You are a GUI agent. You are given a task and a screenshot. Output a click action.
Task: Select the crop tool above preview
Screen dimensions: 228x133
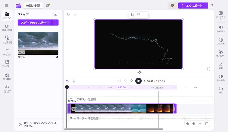coord(132,15)
